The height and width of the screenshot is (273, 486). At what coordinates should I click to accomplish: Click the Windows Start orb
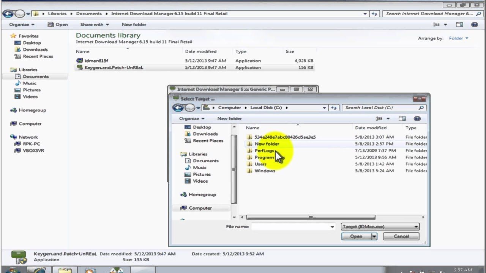coord(13,270)
